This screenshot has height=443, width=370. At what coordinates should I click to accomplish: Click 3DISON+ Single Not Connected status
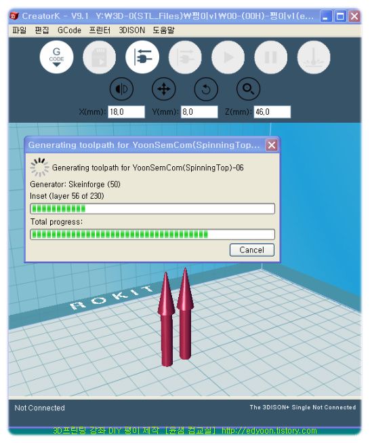302,407
